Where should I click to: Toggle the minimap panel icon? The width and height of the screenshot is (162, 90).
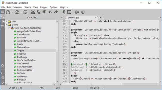69,12
